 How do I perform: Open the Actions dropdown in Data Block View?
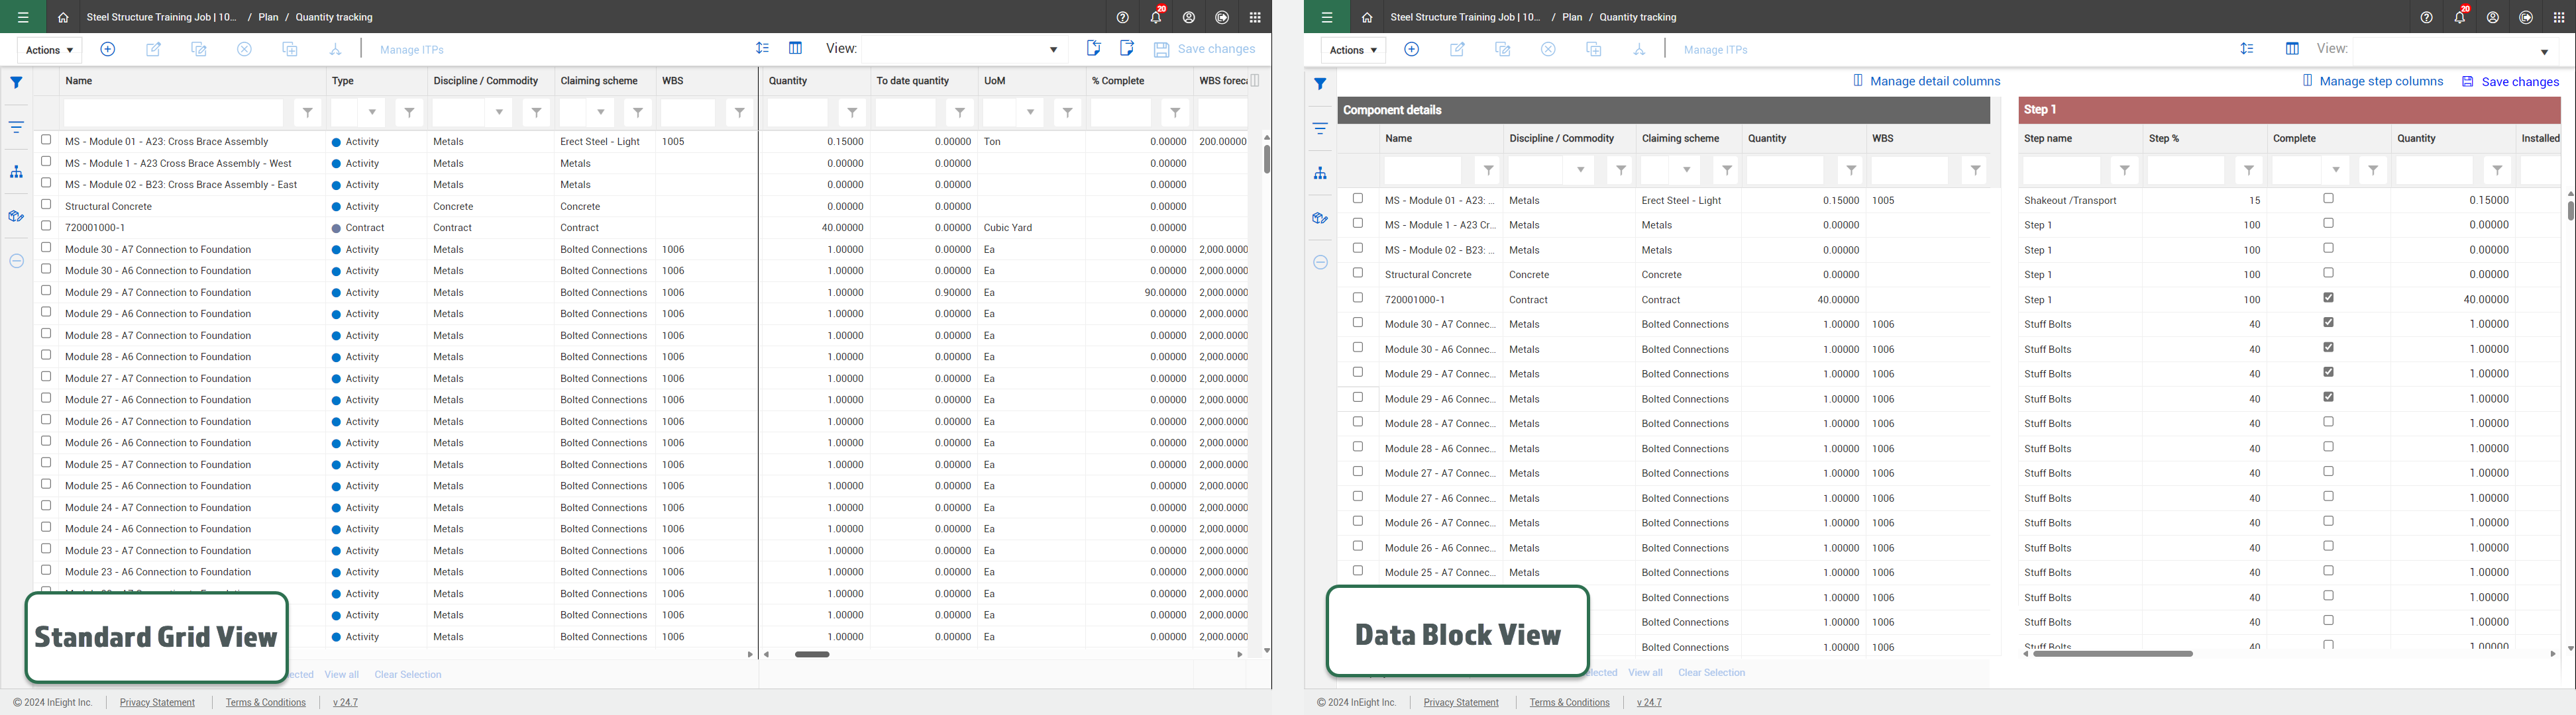click(1352, 50)
